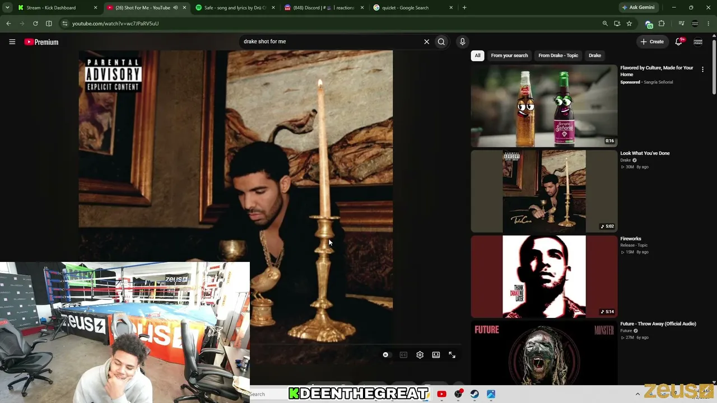Mute the Shot For Me tab audio
717x403 pixels.
point(175,8)
